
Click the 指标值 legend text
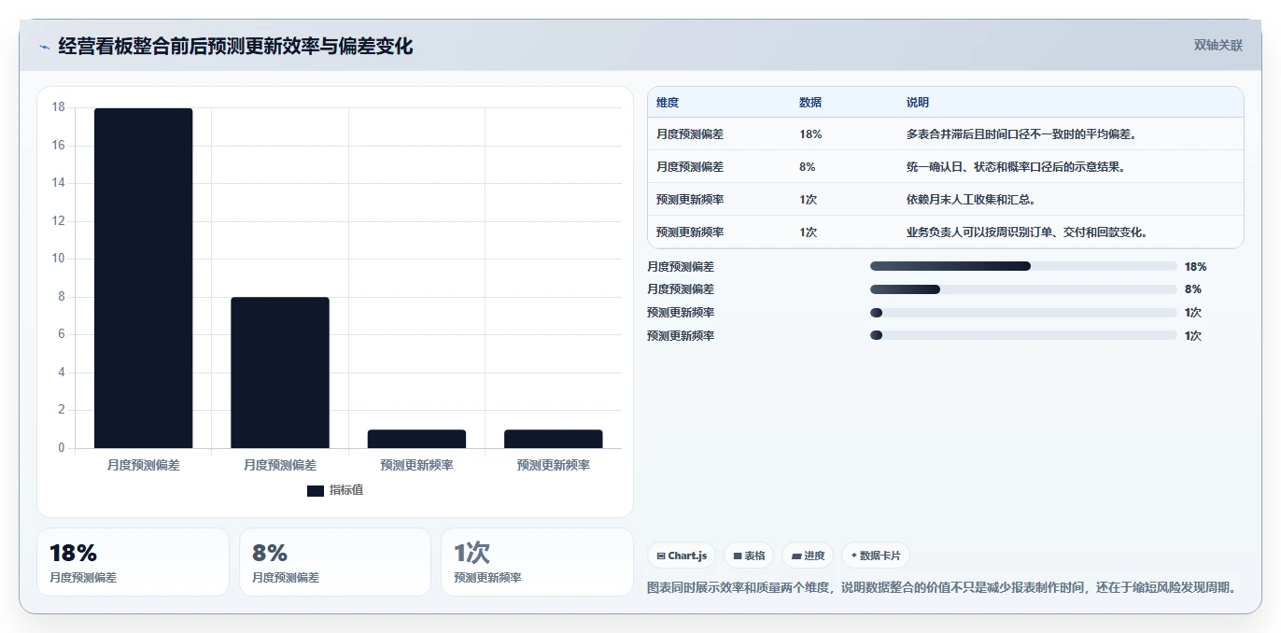(x=345, y=490)
